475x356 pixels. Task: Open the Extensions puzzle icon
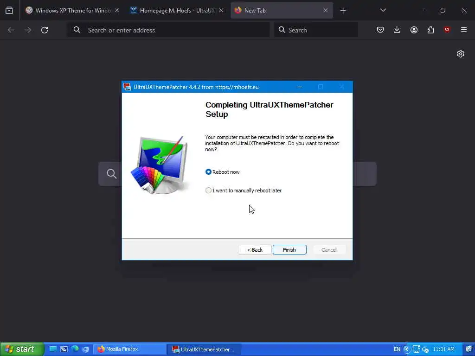(430, 30)
